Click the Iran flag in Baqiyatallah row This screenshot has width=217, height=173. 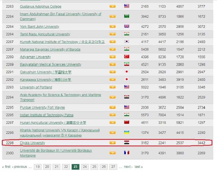(x=127, y=64)
